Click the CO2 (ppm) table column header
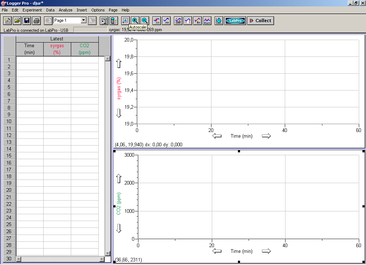366x265 pixels. tap(84, 49)
